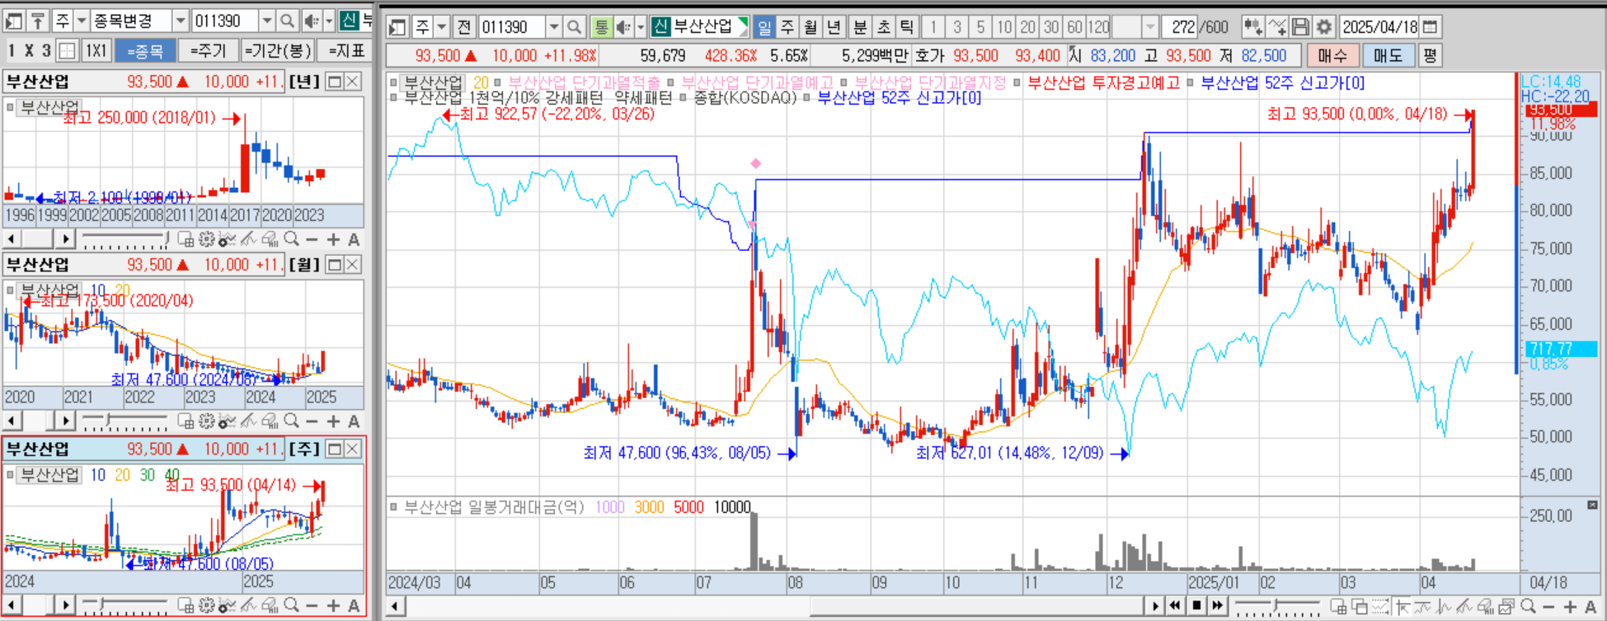Click zoom-in plus under yearly chart
The image size is (1607, 621).
pyautogui.click(x=333, y=239)
